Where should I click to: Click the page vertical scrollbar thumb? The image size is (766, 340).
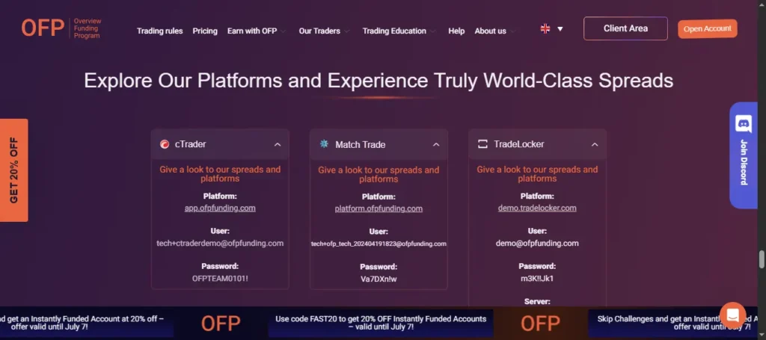[x=761, y=259]
